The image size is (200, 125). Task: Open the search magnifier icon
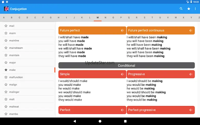pos(181,9)
